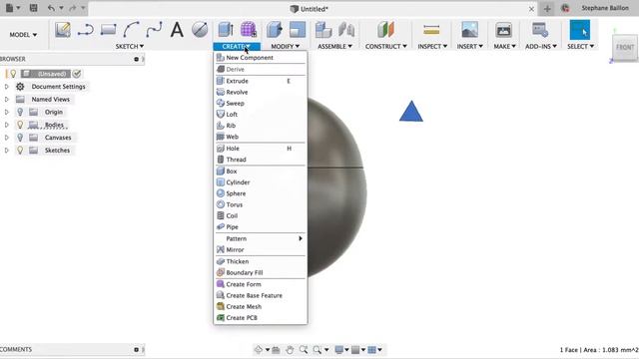This screenshot has height=359, width=639.
Task: Expand the Named Views tree node
Action: pos(6,100)
